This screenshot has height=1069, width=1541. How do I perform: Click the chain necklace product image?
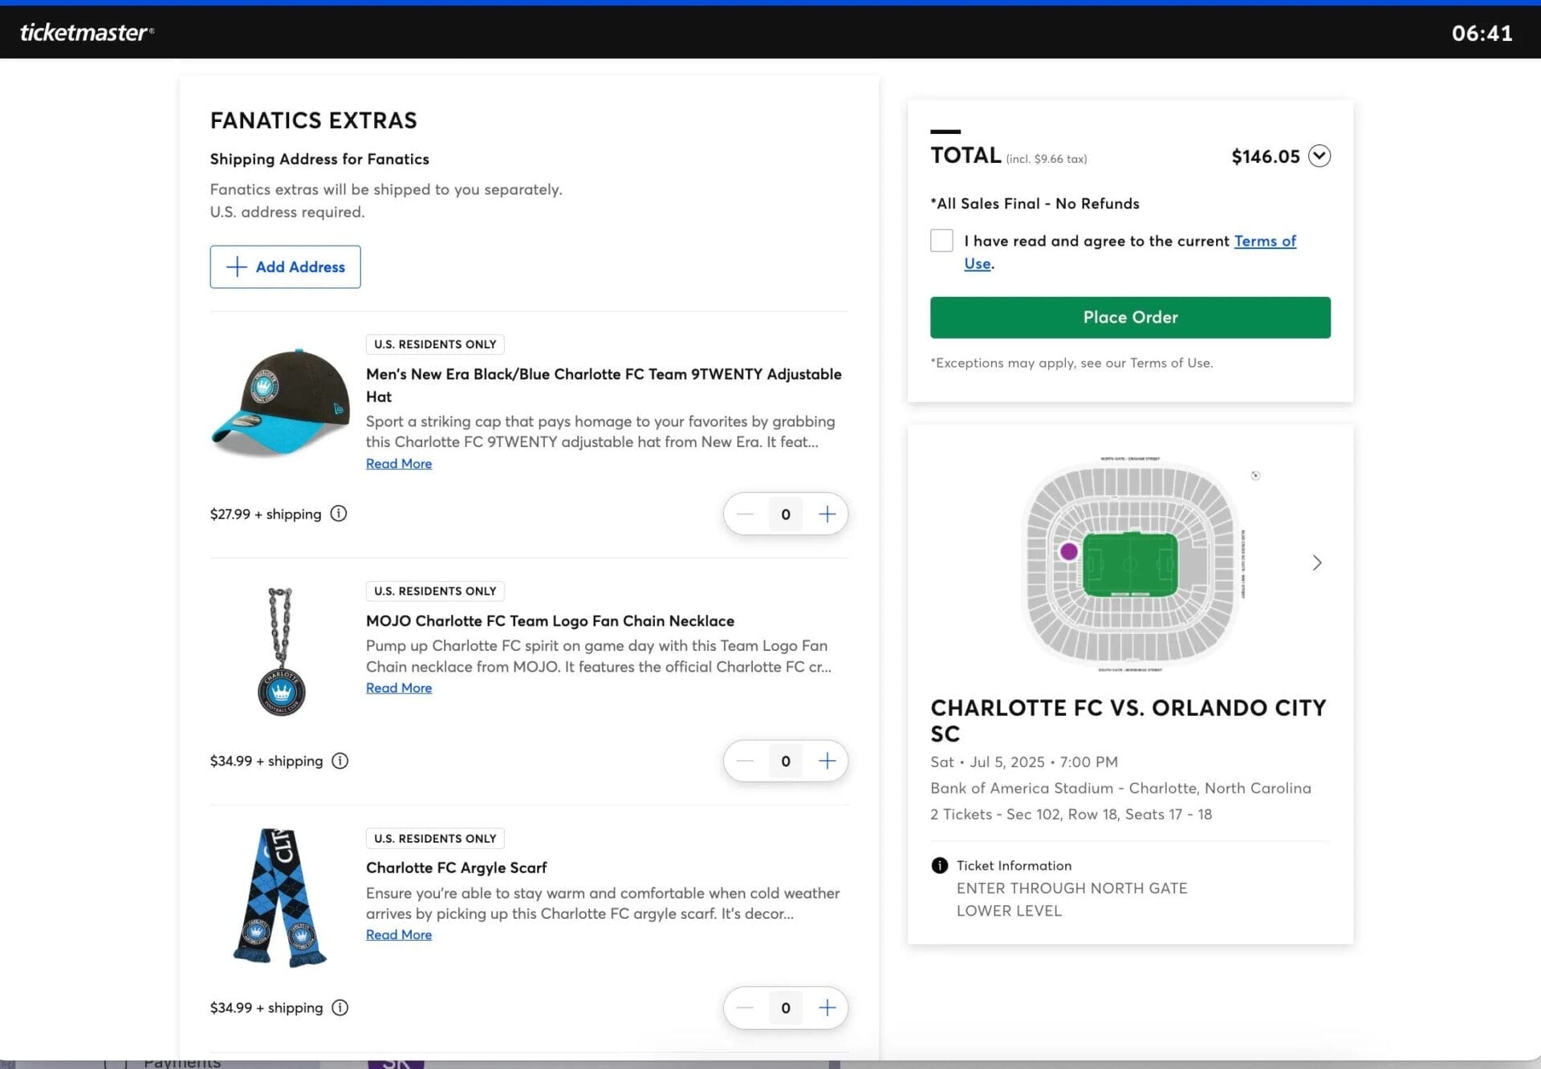tap(280, 652)
